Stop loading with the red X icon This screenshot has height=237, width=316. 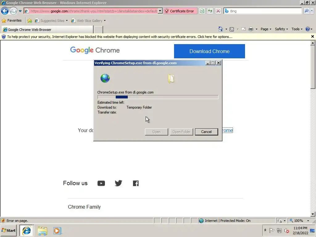pyautogui.click(x=218, y=11)
